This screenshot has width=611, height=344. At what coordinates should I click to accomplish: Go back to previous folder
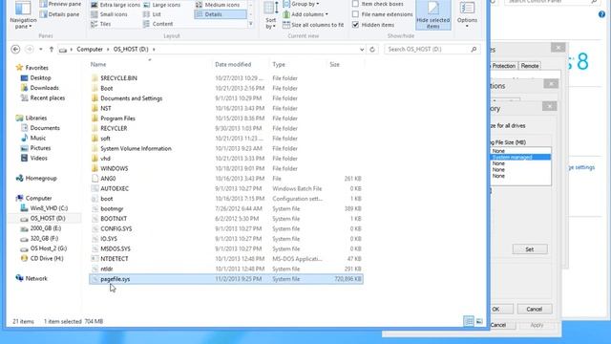tap(15, 49)
